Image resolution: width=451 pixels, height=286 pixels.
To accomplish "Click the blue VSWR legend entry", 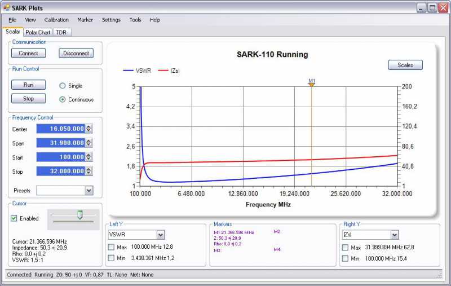I will (x=137, y=71).
